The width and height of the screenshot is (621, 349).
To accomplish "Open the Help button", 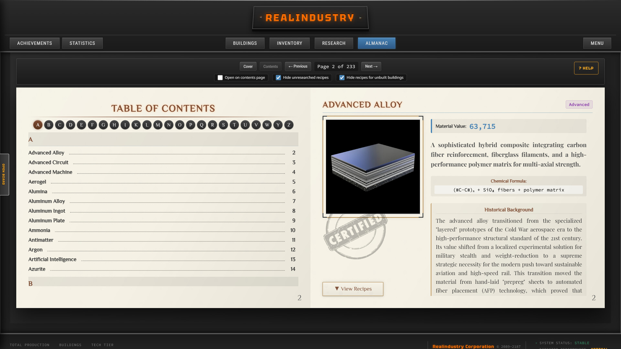I will pyautogui.click(x=586, y=68).
